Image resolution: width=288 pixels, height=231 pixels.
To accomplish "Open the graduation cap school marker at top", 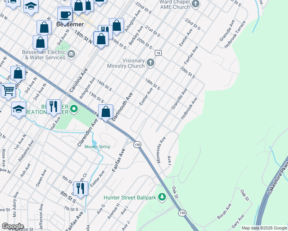I will pyautogui.click(x=31, y=7).
